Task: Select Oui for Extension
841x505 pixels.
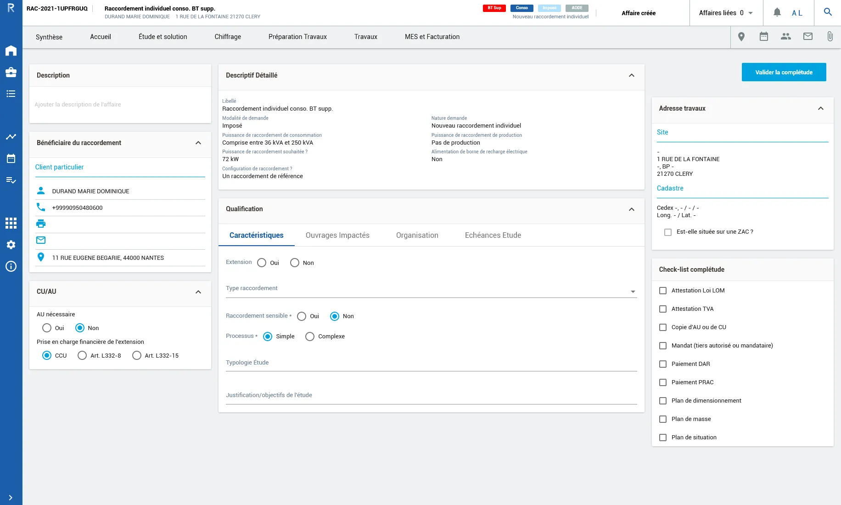Action: coord(262,263)
